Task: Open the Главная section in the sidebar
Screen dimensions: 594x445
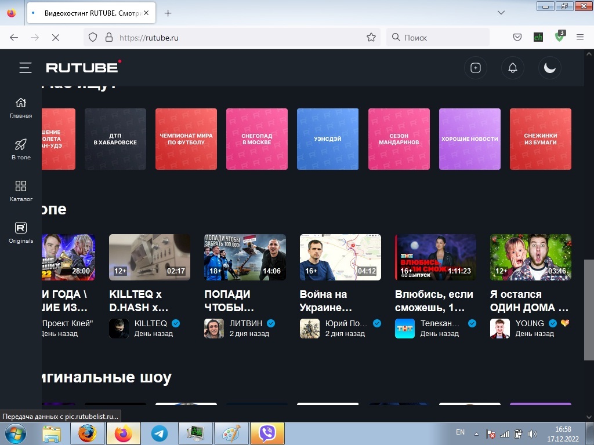Action: (x=20, y=107)
